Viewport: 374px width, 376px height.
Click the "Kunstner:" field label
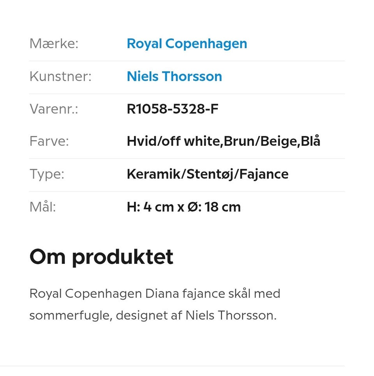pyautogui.click(x=60, y=76)
